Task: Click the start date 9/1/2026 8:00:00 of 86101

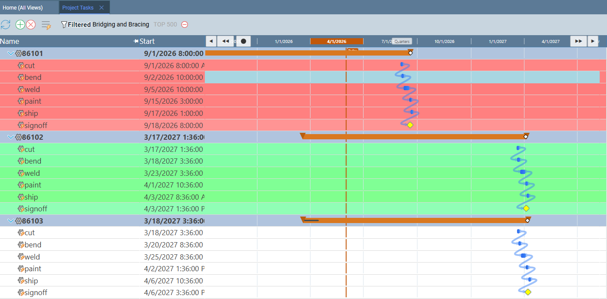Action: pos(174,53)
